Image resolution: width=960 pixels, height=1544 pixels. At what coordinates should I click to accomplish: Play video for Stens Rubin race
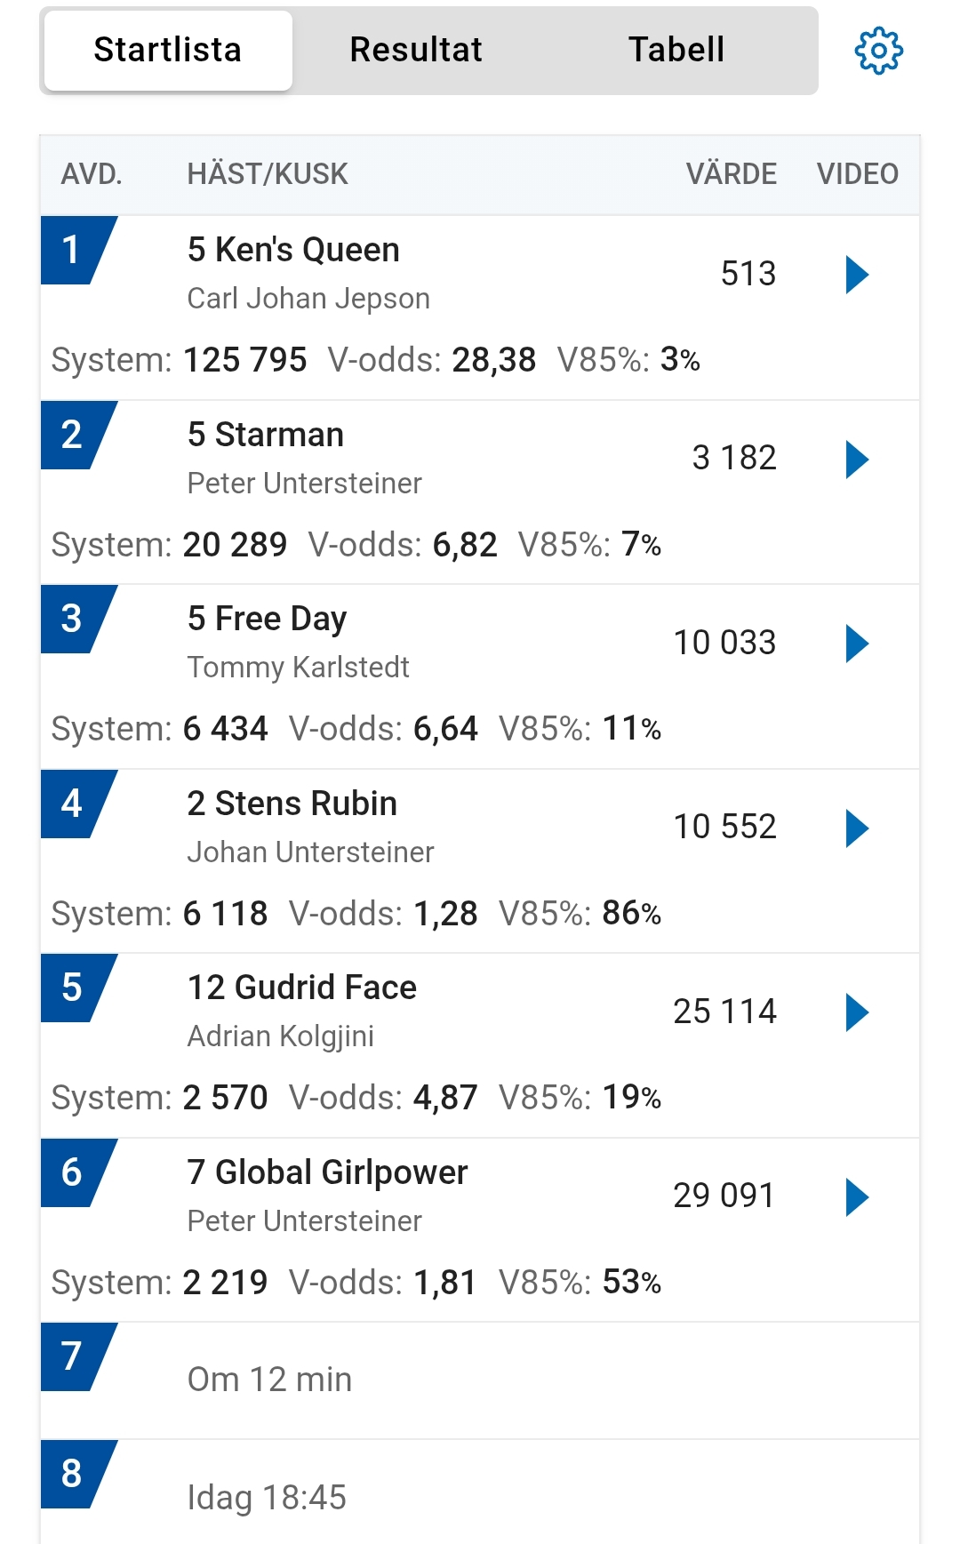coord(856,828)
